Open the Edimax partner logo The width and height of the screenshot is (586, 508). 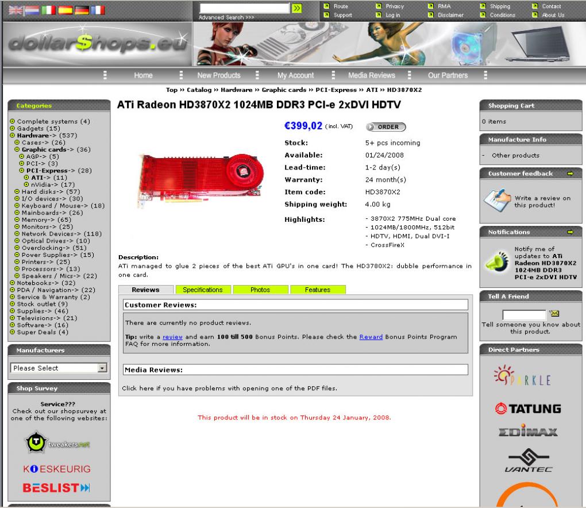(528, 430)
